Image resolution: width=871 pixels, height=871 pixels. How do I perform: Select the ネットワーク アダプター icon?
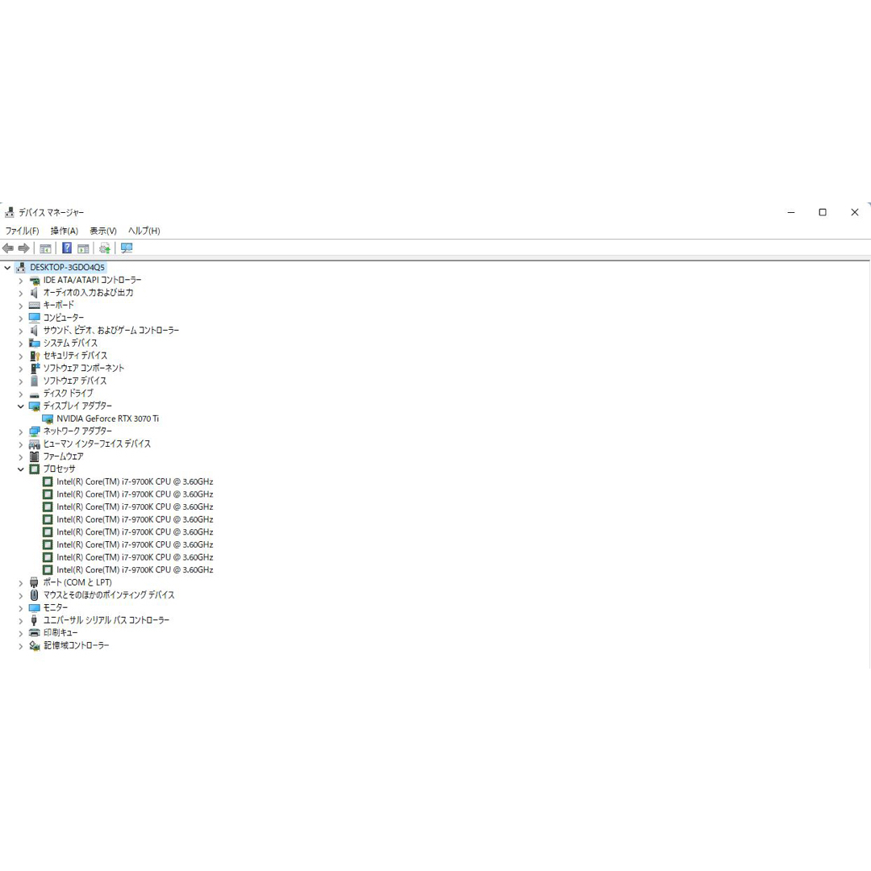pyautogui.click(x=35, y=431)
